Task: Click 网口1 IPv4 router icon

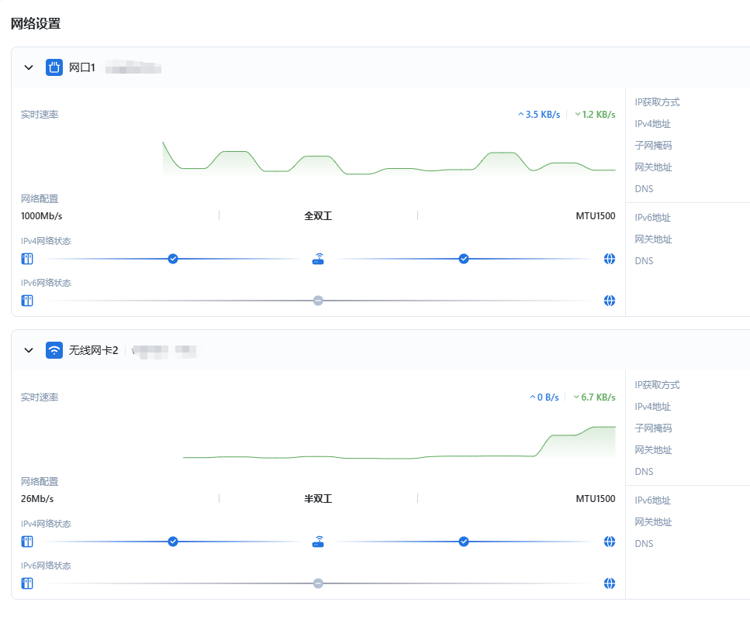Action: coord(318,259)
